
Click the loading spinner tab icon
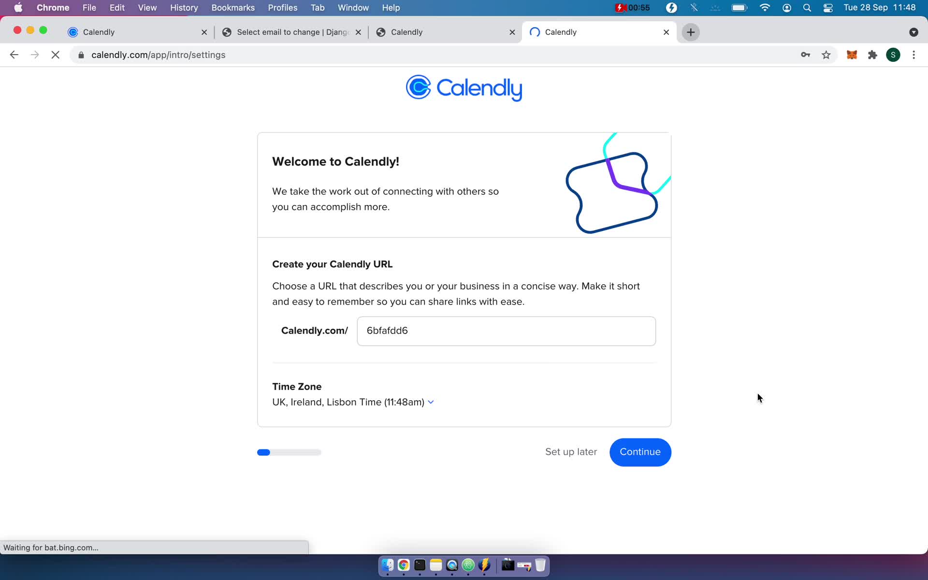535,31
